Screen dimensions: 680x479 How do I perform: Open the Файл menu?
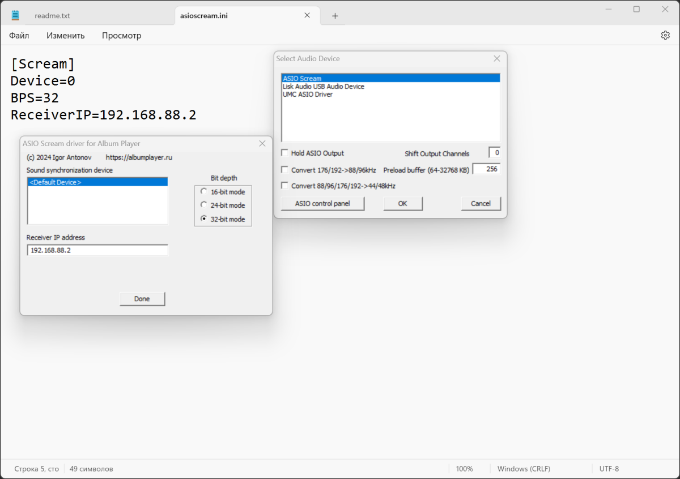pos(19,35)
